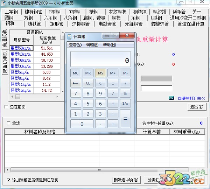Select the 角钢 tab
210x189 pixels.
[x=136, y=18]
